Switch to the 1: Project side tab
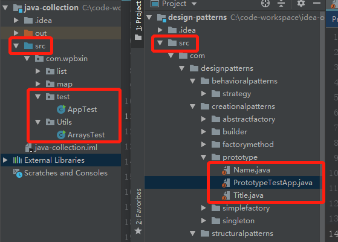338x242 pixels. (138, 16)
